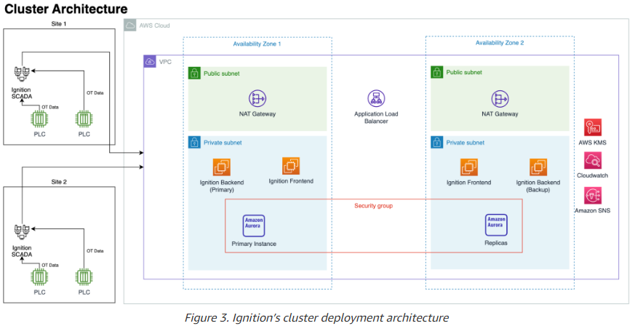Viewport: 635px width, 326px height.
Task: Click the Cluster Architecture heading
Action: [x=66, y=9]
